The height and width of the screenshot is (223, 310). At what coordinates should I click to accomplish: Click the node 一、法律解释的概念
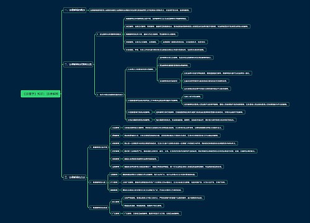click(x=74, y=10)
